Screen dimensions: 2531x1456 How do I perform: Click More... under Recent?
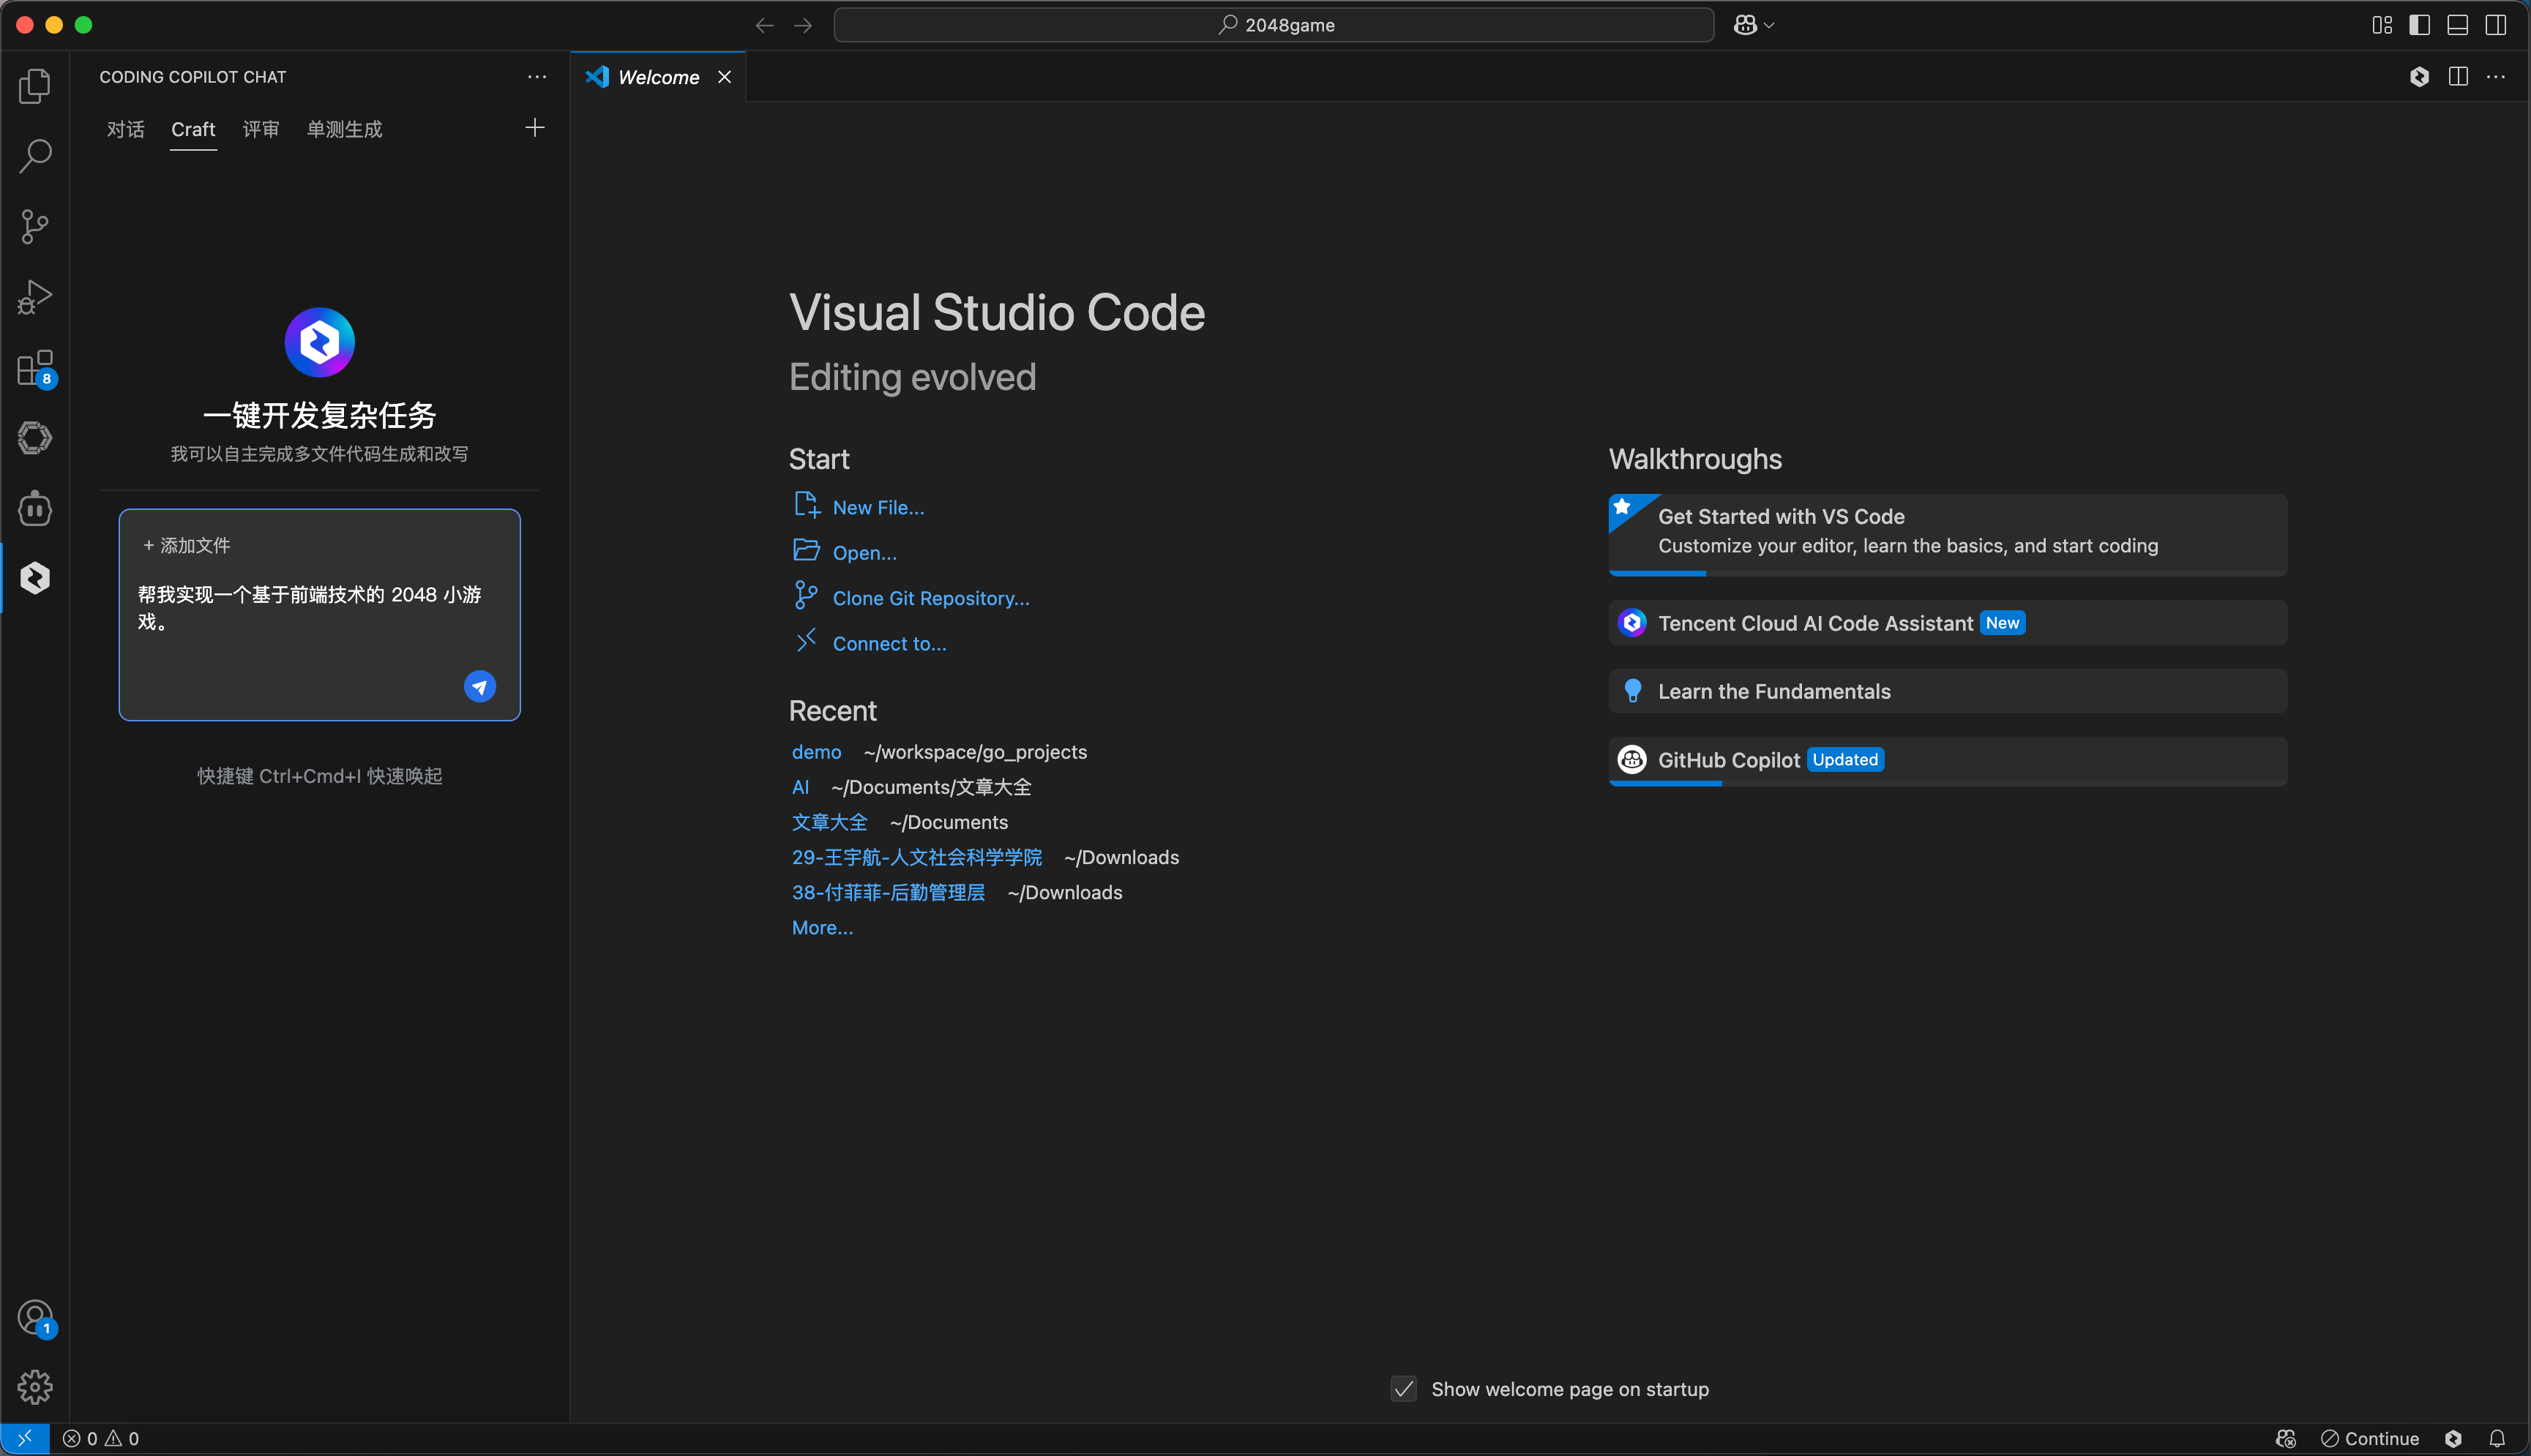click(x=823, y=928)
